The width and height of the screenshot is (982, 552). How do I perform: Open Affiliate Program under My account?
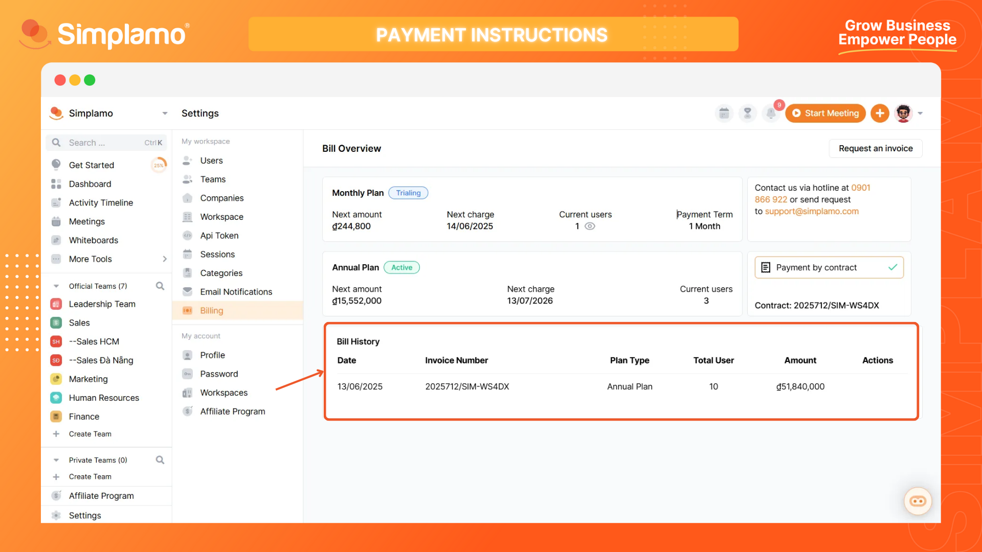pos(233,411)
